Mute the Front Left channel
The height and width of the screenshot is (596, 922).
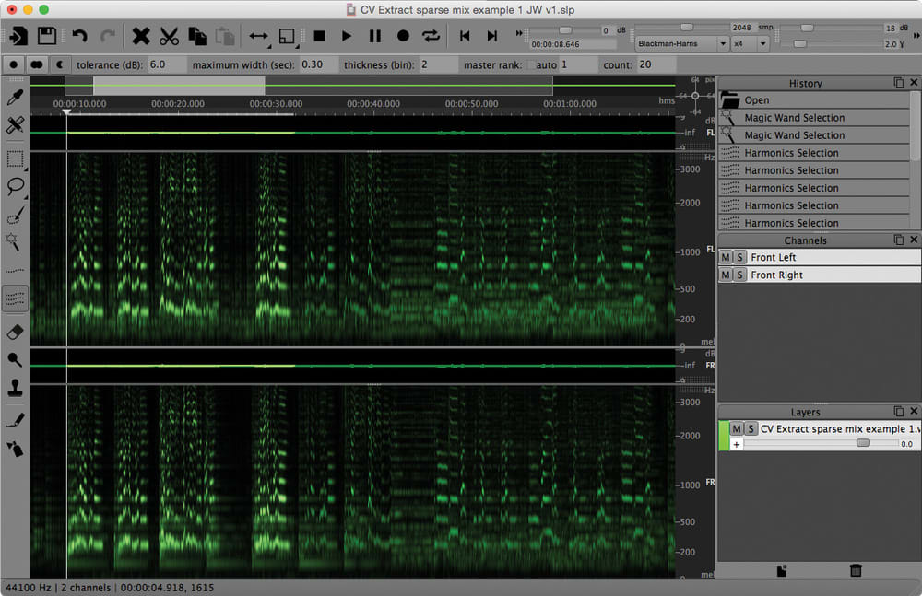click(726, 257)
